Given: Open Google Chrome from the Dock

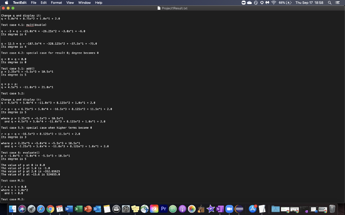Looking at the screenshot, I should (x=51, y=209).
